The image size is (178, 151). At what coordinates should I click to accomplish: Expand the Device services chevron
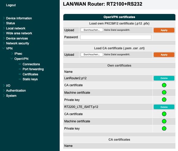coord(4,38)
